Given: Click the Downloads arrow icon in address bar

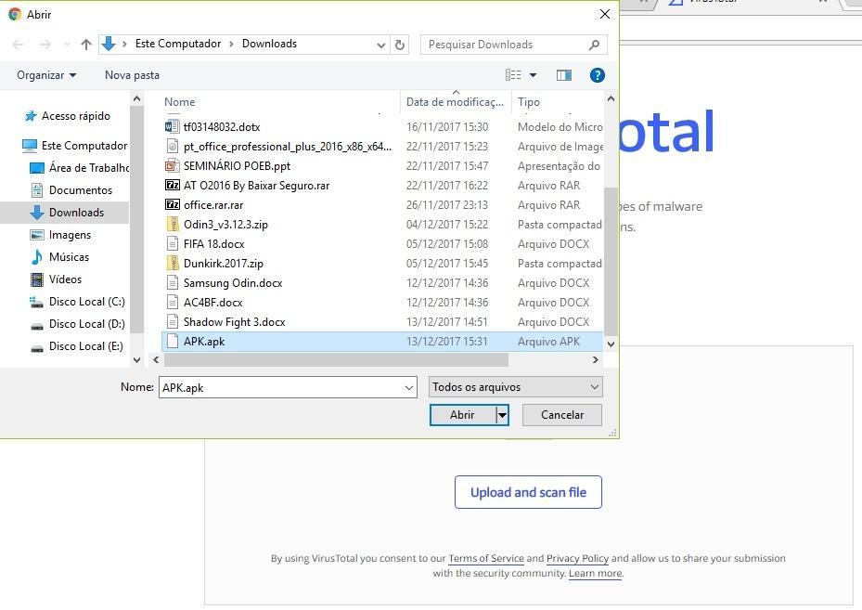Looking at the screenshot, I should 109,44.
